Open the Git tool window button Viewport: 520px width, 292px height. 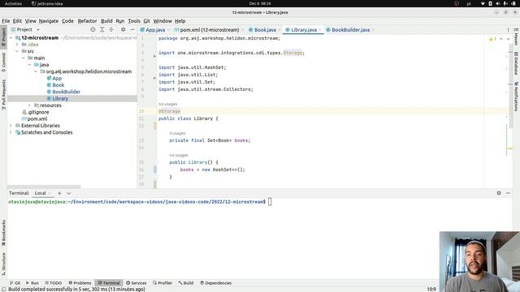point(15,283)
